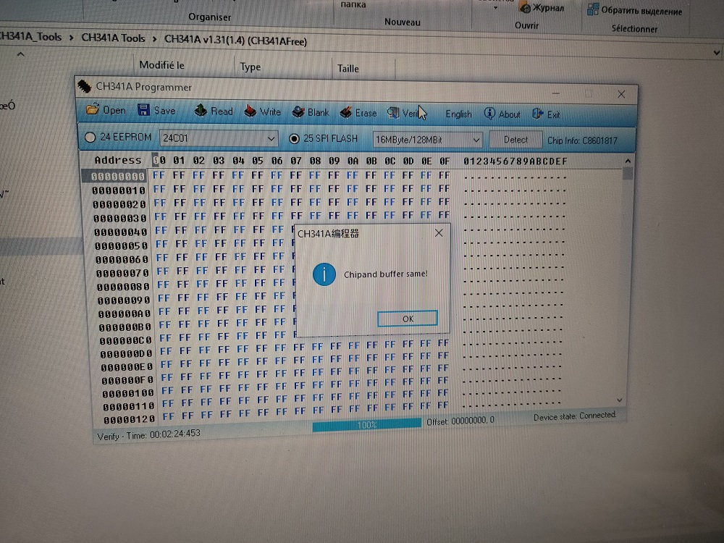Image resolution: width=724 pixels, height=543 pixels.
Task: Click the 100% verify progress bar
Action: [367, 424]
